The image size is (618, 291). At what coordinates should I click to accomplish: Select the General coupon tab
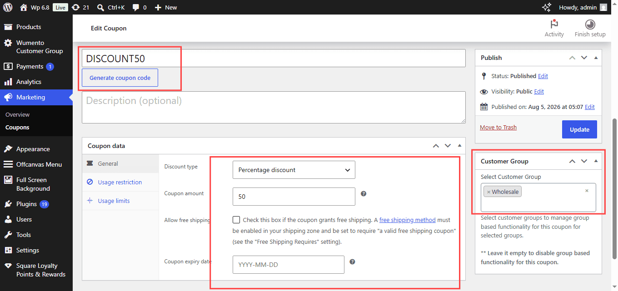point(120,163)
